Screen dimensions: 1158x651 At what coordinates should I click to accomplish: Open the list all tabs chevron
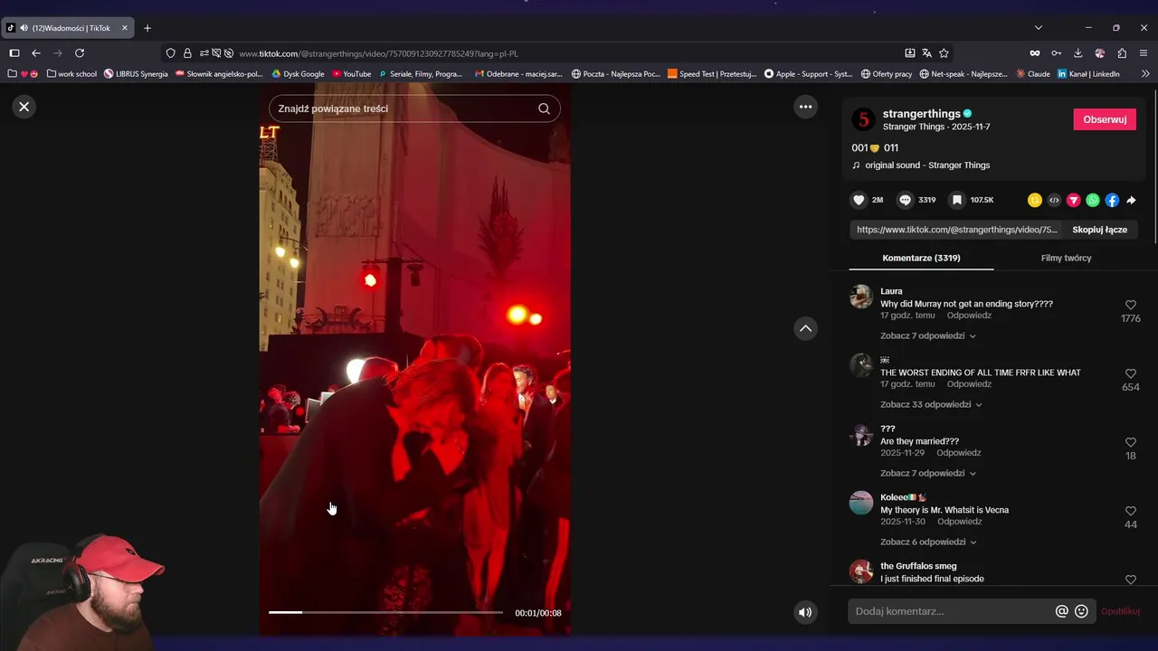1039,28
